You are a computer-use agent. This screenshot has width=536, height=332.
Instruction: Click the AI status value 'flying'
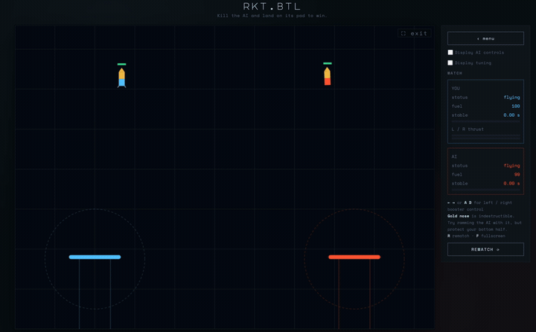[511, 165]
